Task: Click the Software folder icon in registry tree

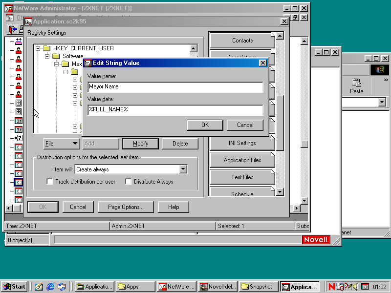Action: click(x=56, y=56)
